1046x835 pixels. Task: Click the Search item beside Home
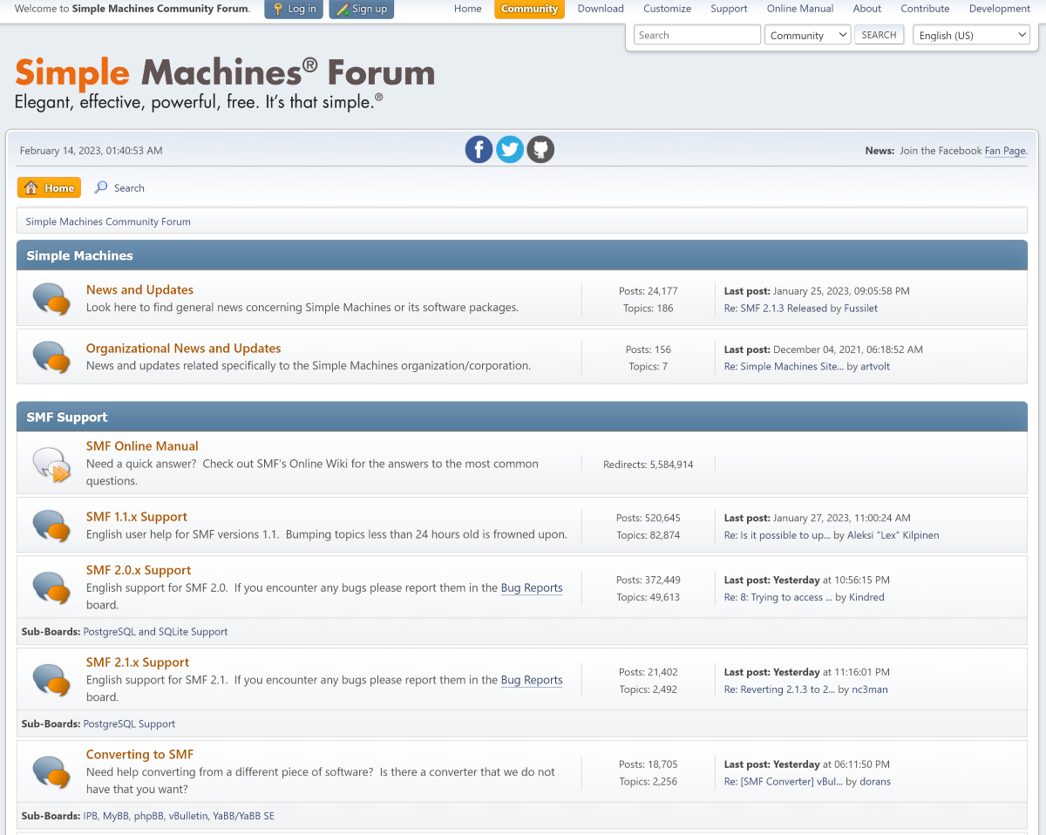(x=119, y=187)
